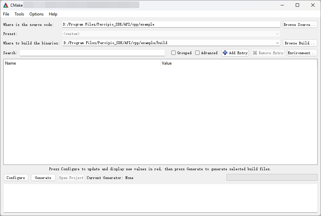
Task: Click the blue plus Add Entry icon
Action: tap(225, 53)
